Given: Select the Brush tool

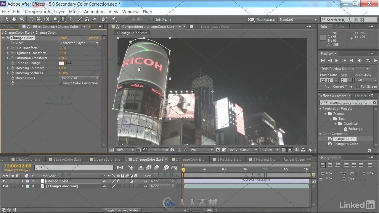Looking at the screenshot, I should [80, 19].
